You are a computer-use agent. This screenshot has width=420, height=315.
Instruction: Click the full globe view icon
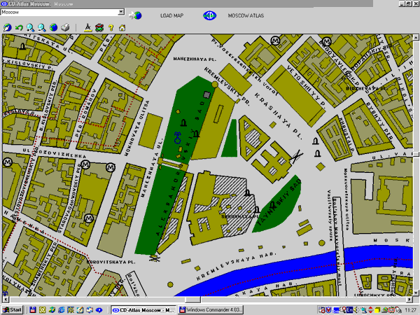pos(53,27)
